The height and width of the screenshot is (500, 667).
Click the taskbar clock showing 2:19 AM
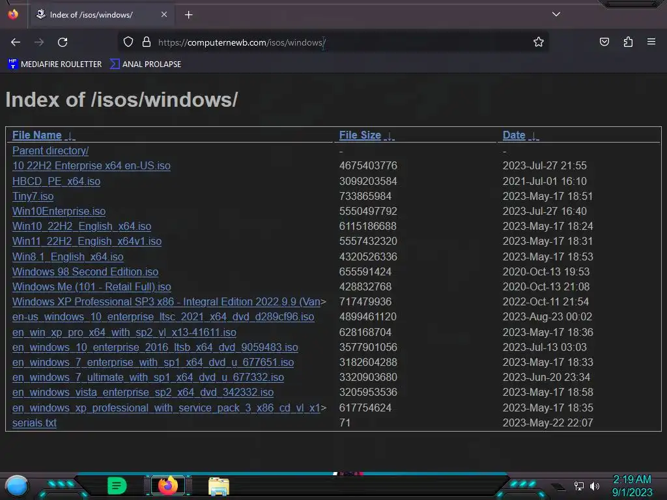[632, 486]
